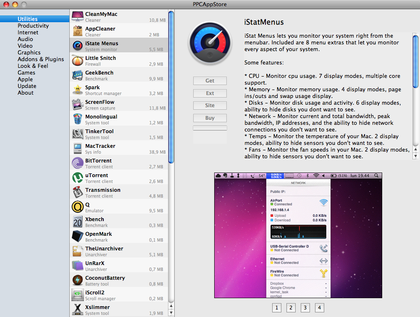Click the MacTracker app icon
The width and height of the screenshot is (420, 317).
pos(78,149)
